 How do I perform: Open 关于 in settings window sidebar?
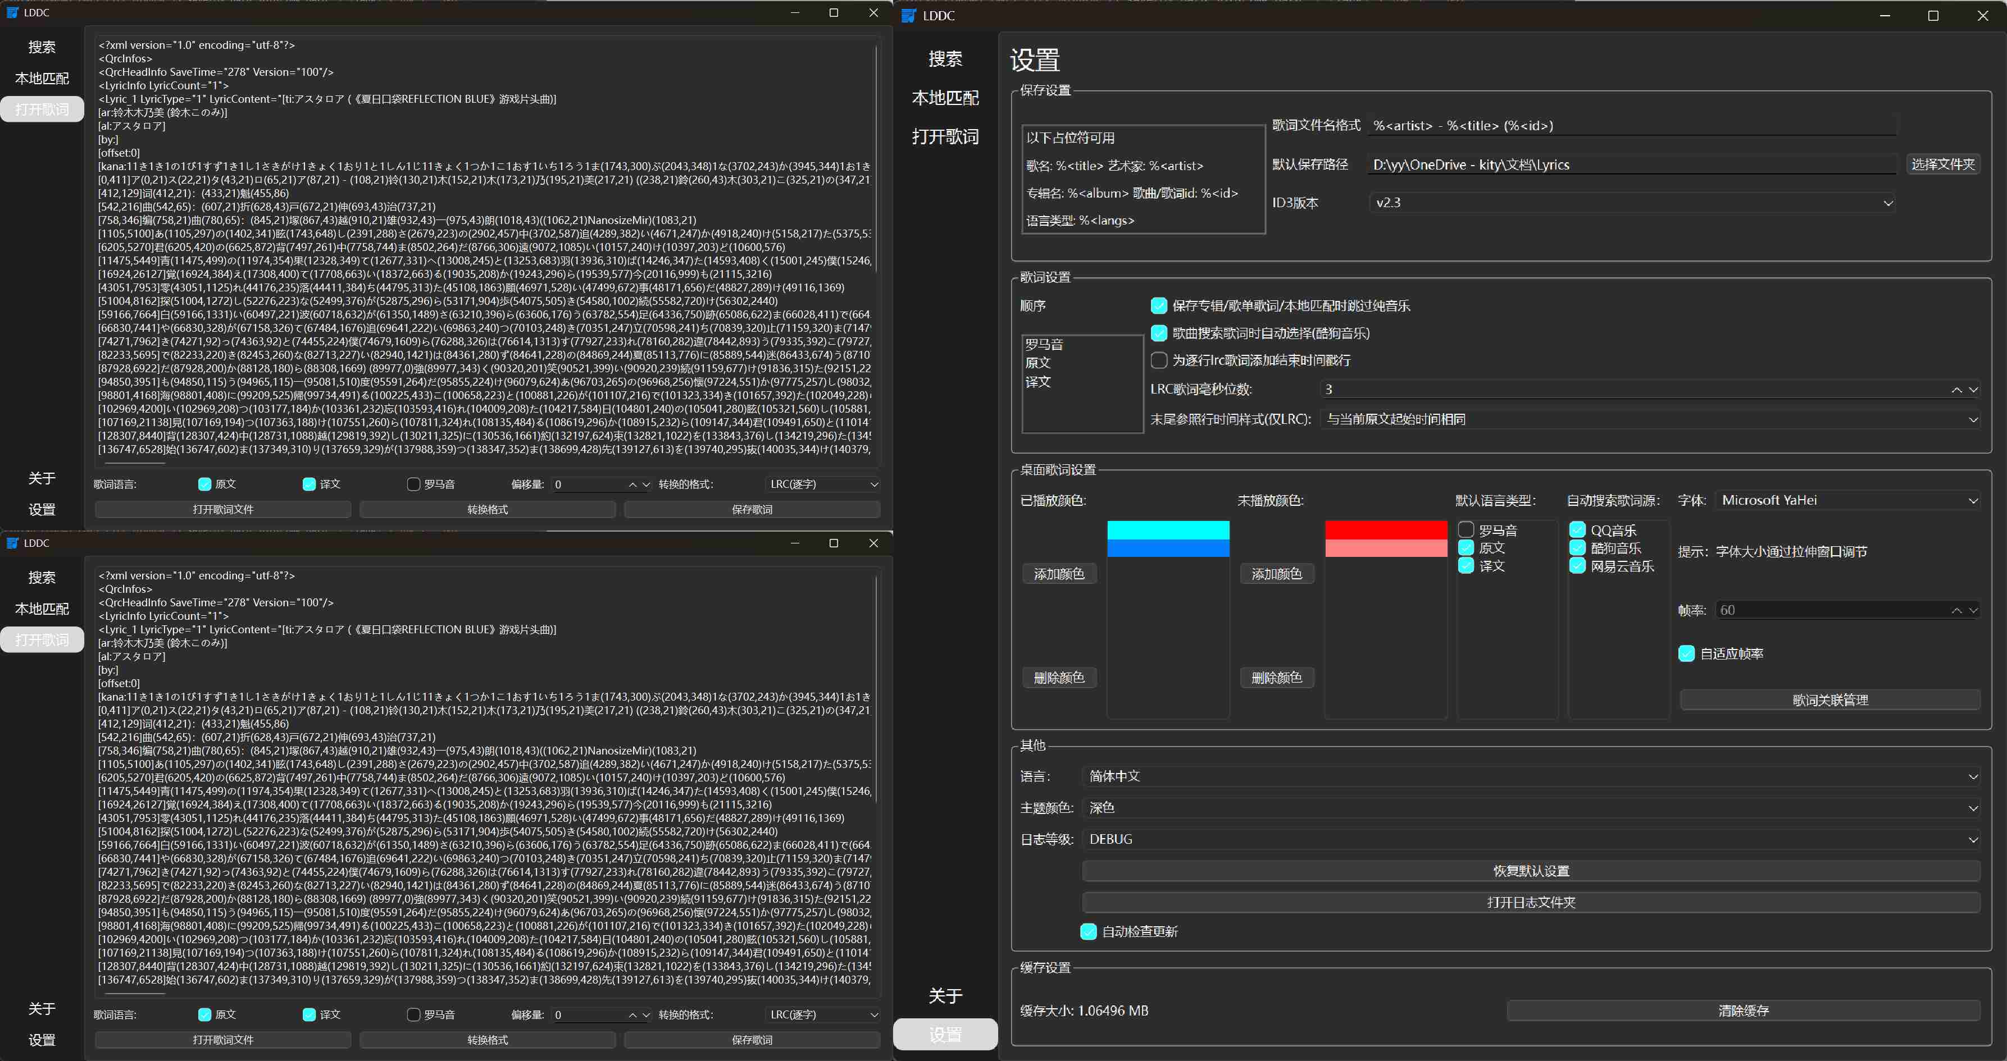(945, 996)
